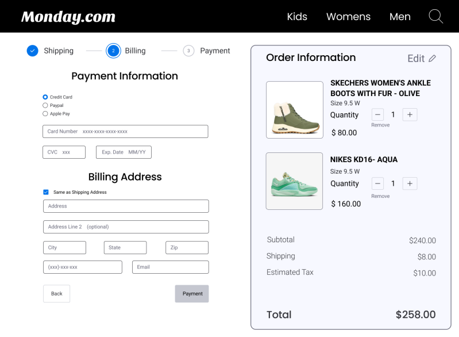Click the completed Shipping step checkmark
This screenshot has height=337, width=459.
click(33, 51)
